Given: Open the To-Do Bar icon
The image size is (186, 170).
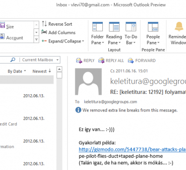Looking at the screenshot, I should pos(131,27).
